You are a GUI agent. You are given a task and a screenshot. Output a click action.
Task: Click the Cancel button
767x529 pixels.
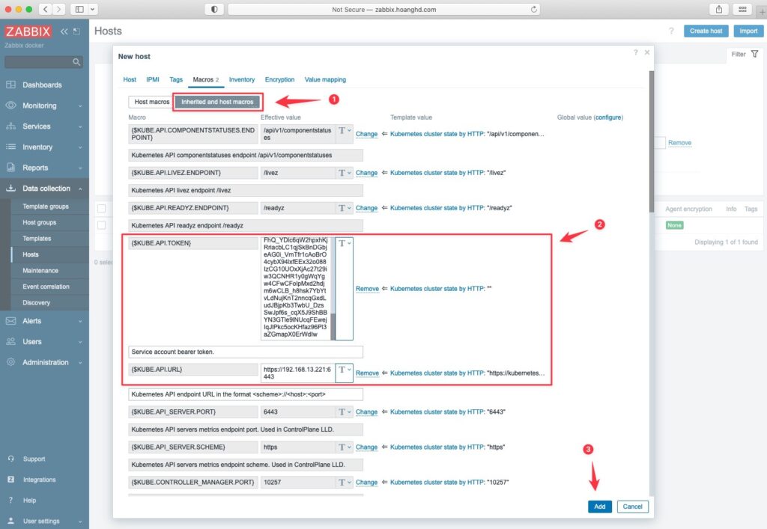click(x=632, y=507)
